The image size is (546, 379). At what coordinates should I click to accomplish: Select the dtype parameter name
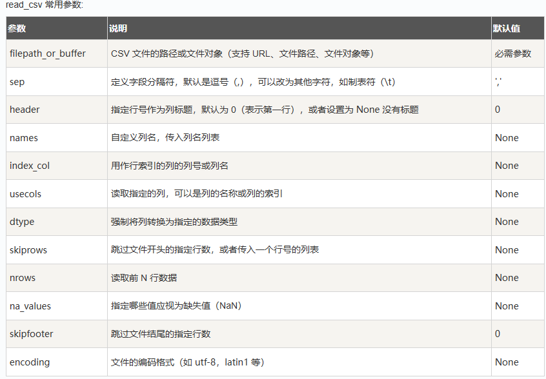pos(22,222)
